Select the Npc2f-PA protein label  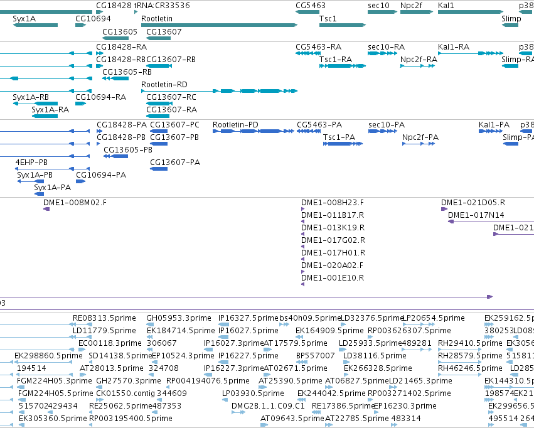pyautogui.click(x=420, y=137)
